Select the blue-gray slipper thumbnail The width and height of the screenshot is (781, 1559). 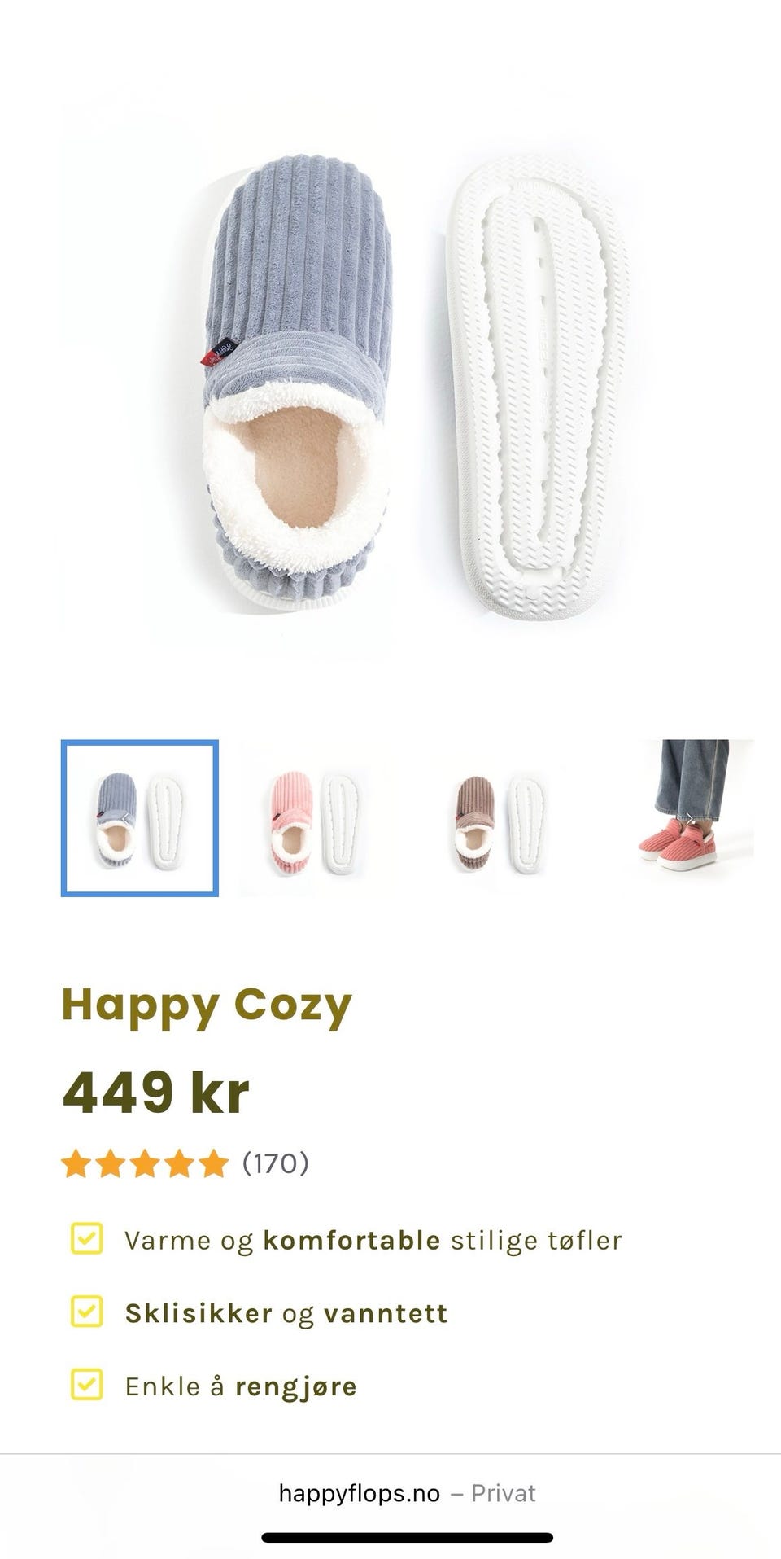click(140, 818)
